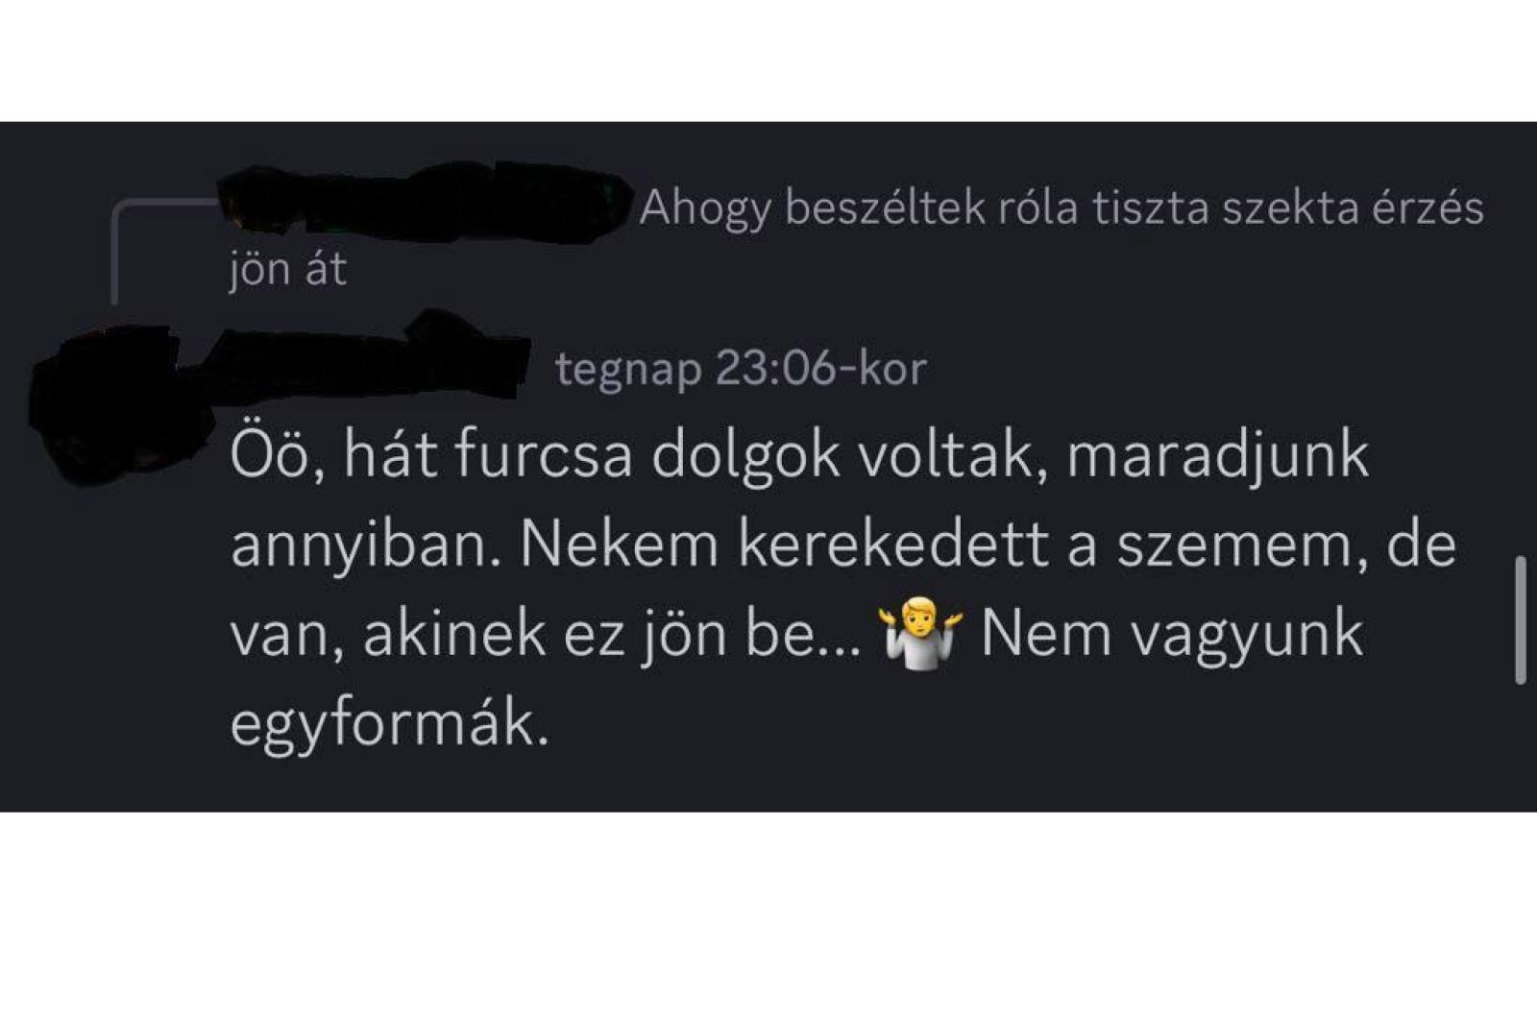The height and width of the screenshot is (1018, 1537).
Task: Click the vertical scrollbar thumb on the right
Action: [1521, 619]
